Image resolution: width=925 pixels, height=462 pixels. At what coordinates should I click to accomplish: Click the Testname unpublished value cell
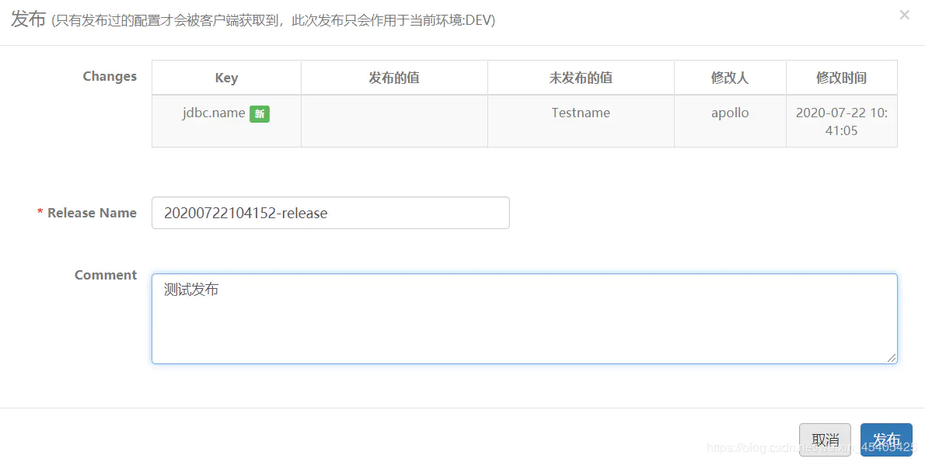[x=581, y=121]
